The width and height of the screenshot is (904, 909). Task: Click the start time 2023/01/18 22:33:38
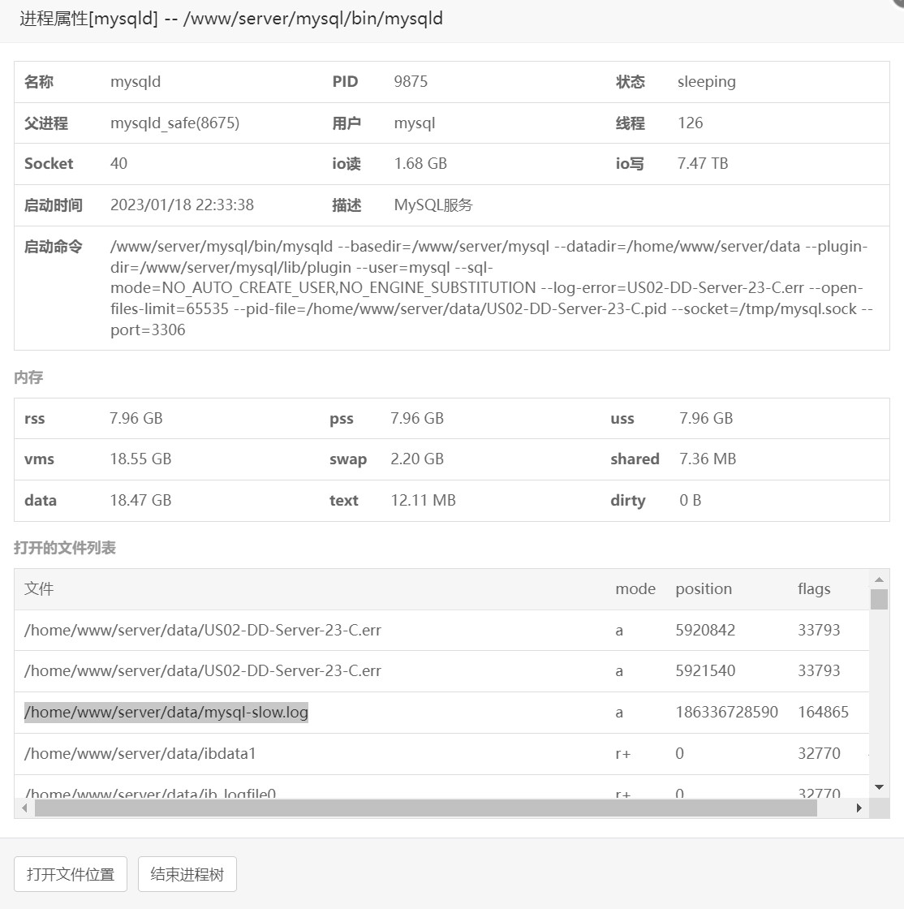pos(182,205)
